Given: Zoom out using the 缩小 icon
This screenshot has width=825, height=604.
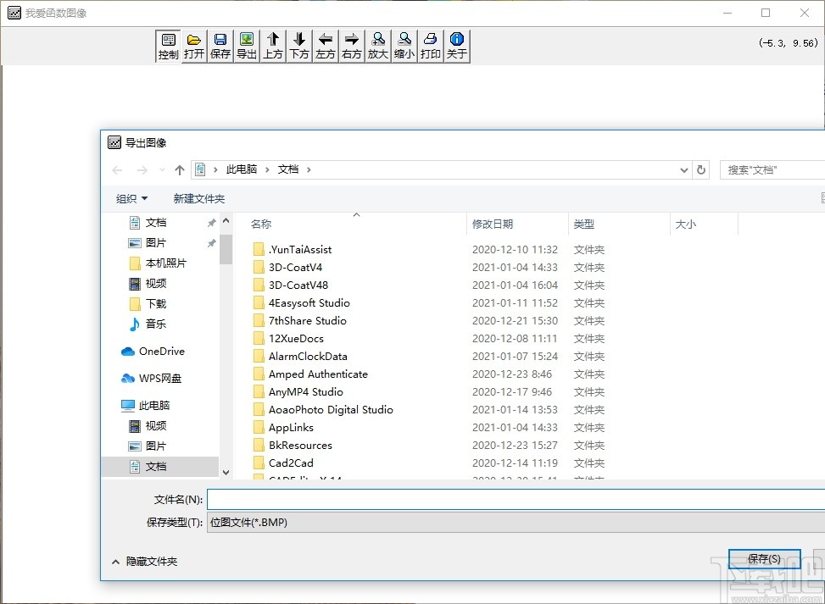Looking at the screenshot, I should click(404, 46).
